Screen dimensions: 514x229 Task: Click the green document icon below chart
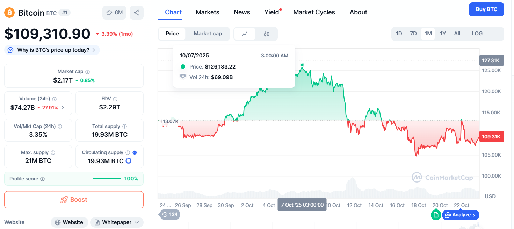pyautogui.click(x=436, y=215)
